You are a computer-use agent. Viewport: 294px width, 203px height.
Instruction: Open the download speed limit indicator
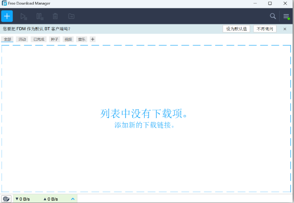click(24, 199)
